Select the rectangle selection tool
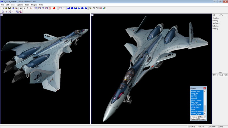Image resolution: width=228 pixels, height=128 pixels. click(60, 8)
